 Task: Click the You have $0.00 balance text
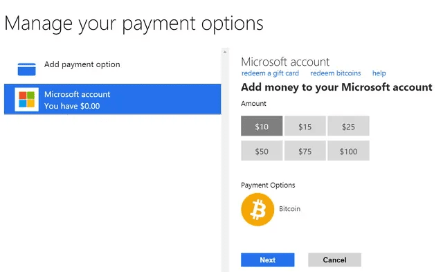(72, 106)
